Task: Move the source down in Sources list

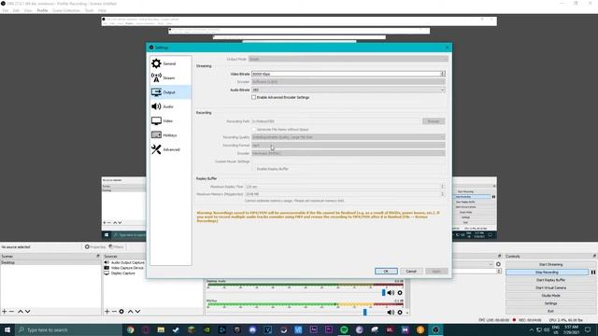Action: coord(137,311)
